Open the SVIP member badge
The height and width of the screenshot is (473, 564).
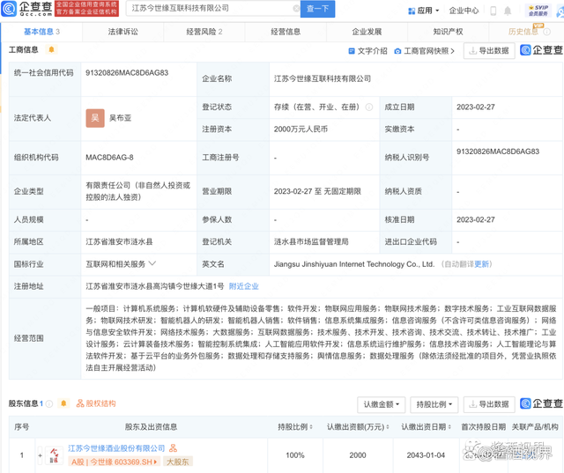[538, 10]
